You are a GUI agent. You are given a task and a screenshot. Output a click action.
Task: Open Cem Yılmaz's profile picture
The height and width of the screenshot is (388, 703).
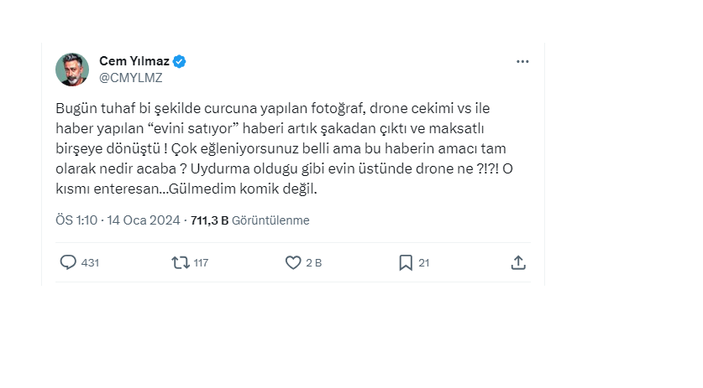point(72,70)
